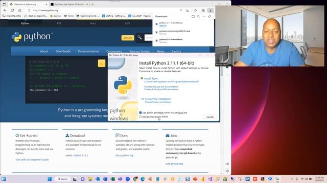
Task: Pin the Downloads panel
Action: 210,16
